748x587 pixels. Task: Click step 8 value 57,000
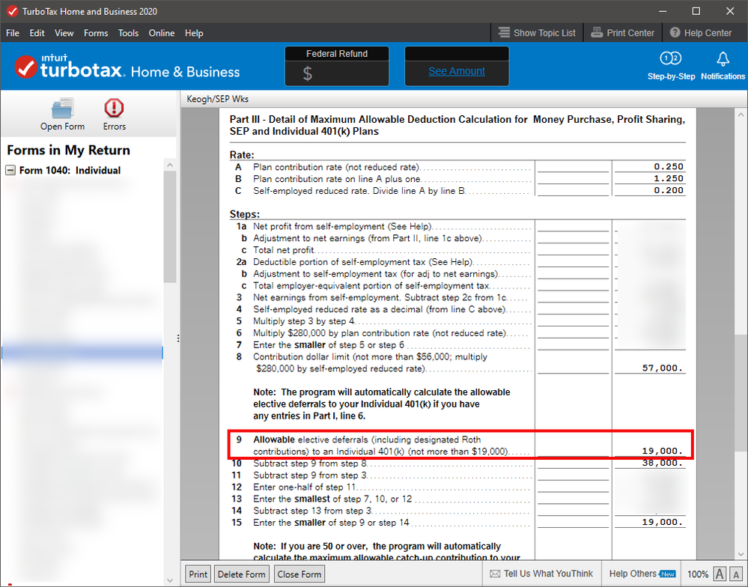tap(663, 368)
